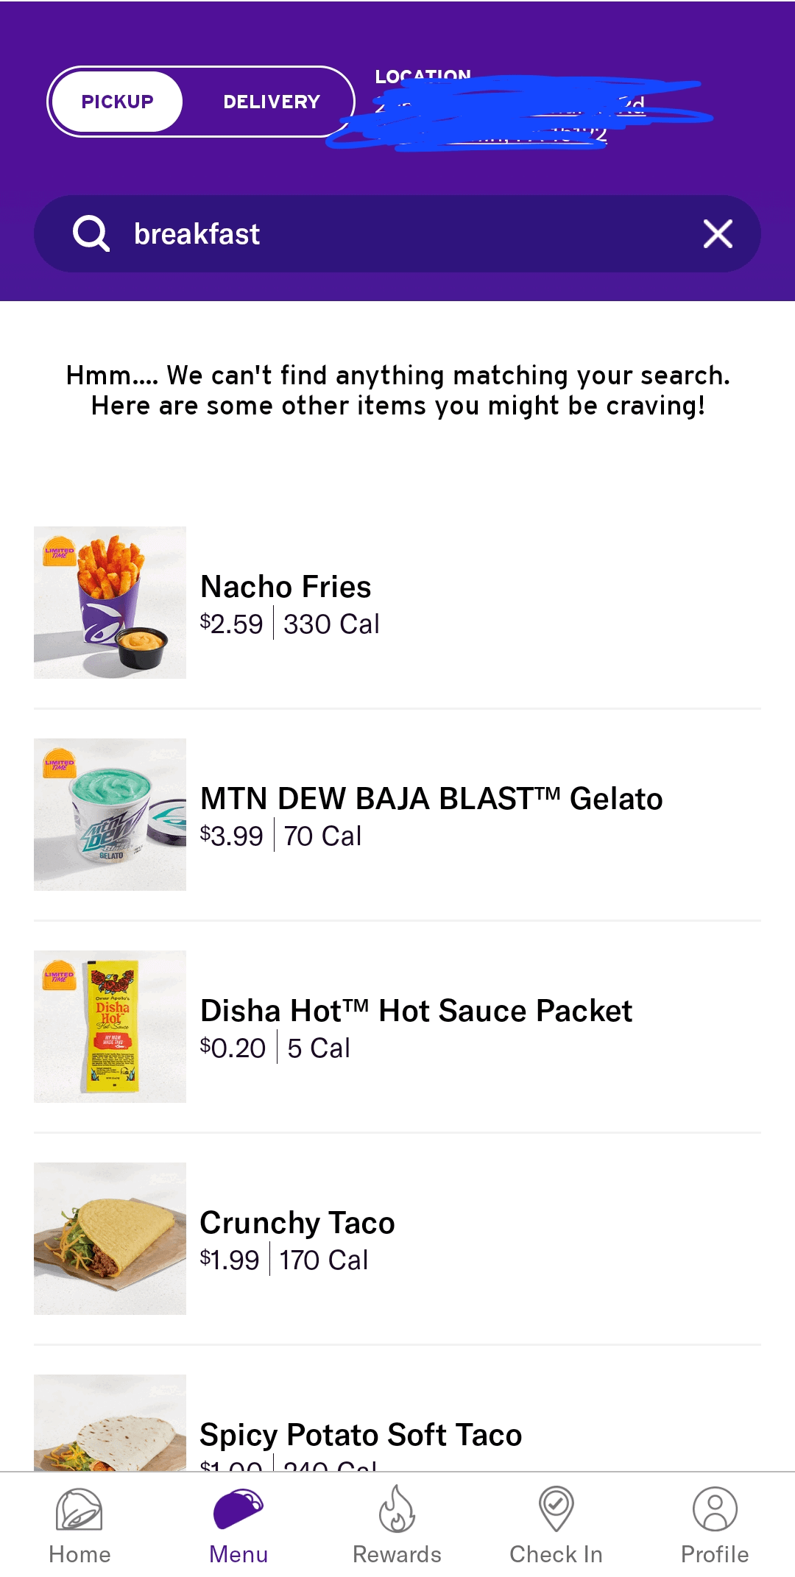Tap the Disha Hot sauce packet image

pos(110,1026)
